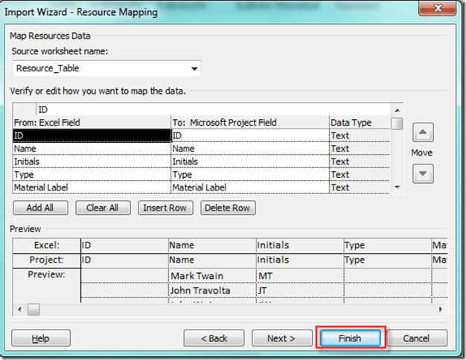Image resolution: width=466 pixels, height=360 pixels.
Task: Click the Insert Row button
Action: (165, 208)
